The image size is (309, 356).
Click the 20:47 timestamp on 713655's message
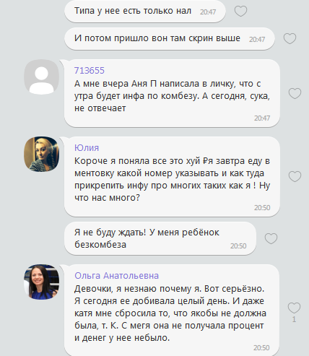pos(262,118)
